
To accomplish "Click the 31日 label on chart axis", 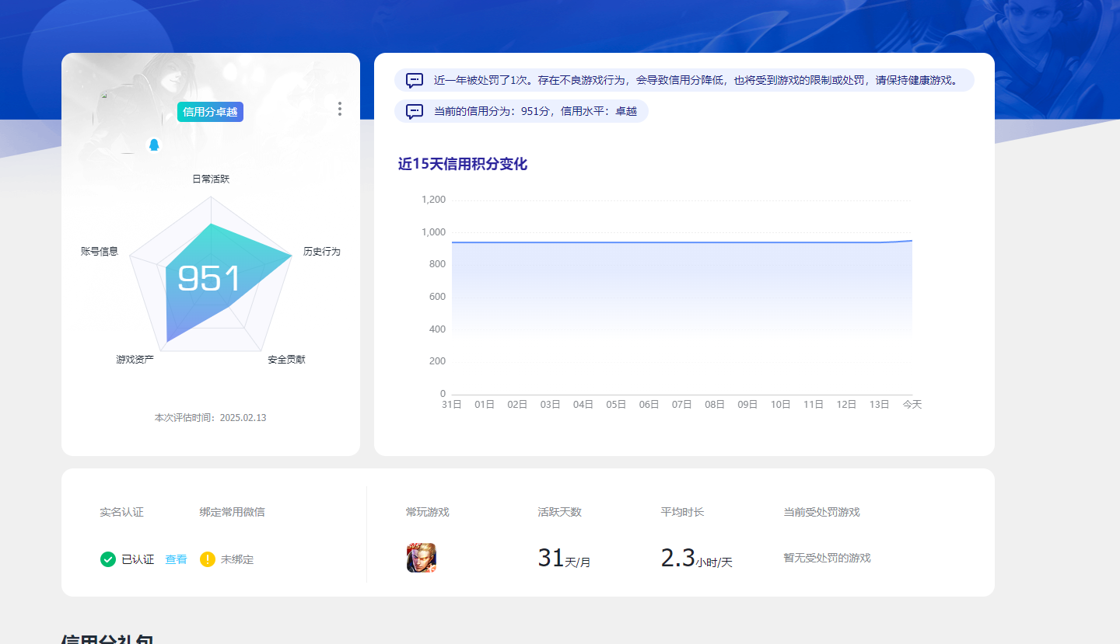I will click(452, 405).
